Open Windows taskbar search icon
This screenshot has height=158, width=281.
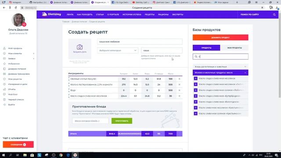coord(11,155)
